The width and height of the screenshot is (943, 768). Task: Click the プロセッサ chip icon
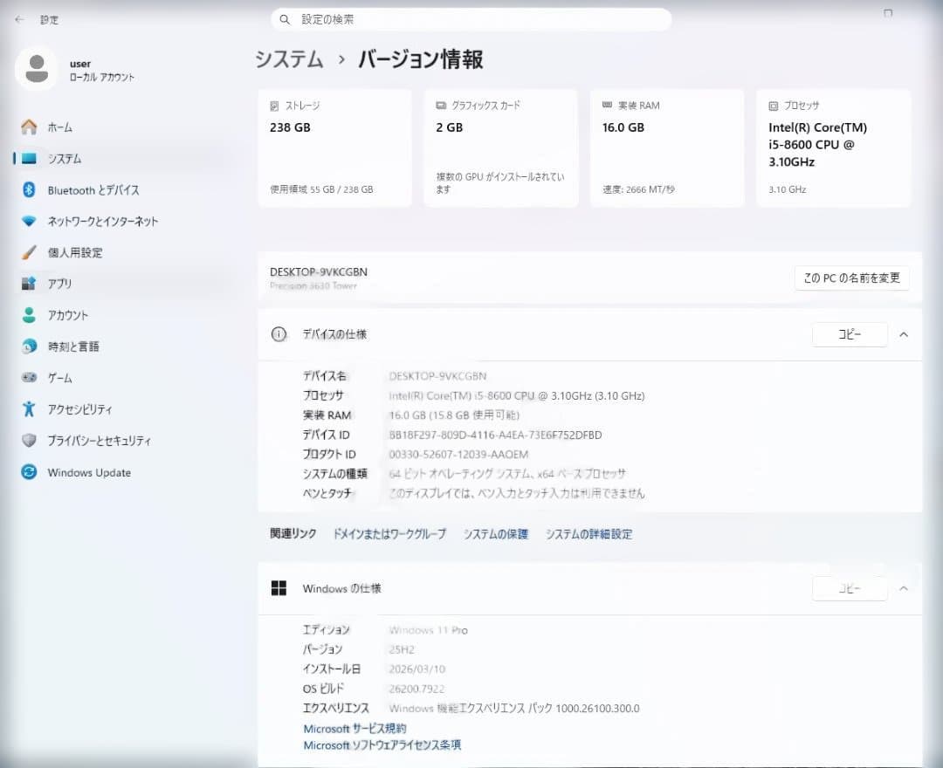[x=773, y=106]
